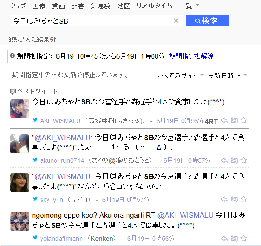This screenshot has width=261, height=246.
Task: Reply to yolandafirmann's tweet
Action: coord(224,239)
